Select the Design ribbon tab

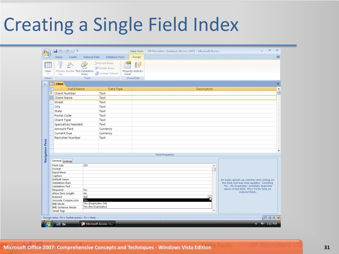coord(137,57)
